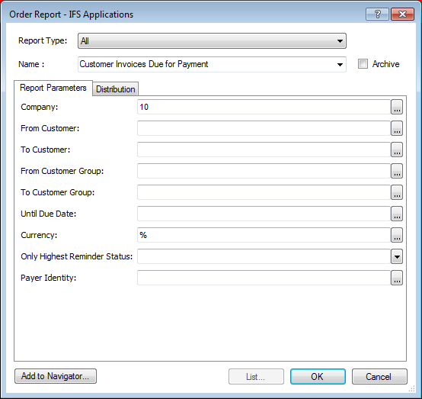Image resolution: width=422 pixels, height=399 pixels.
Task: Open Only Highest Reminder Status dropdown
Action: pos(397,256)
